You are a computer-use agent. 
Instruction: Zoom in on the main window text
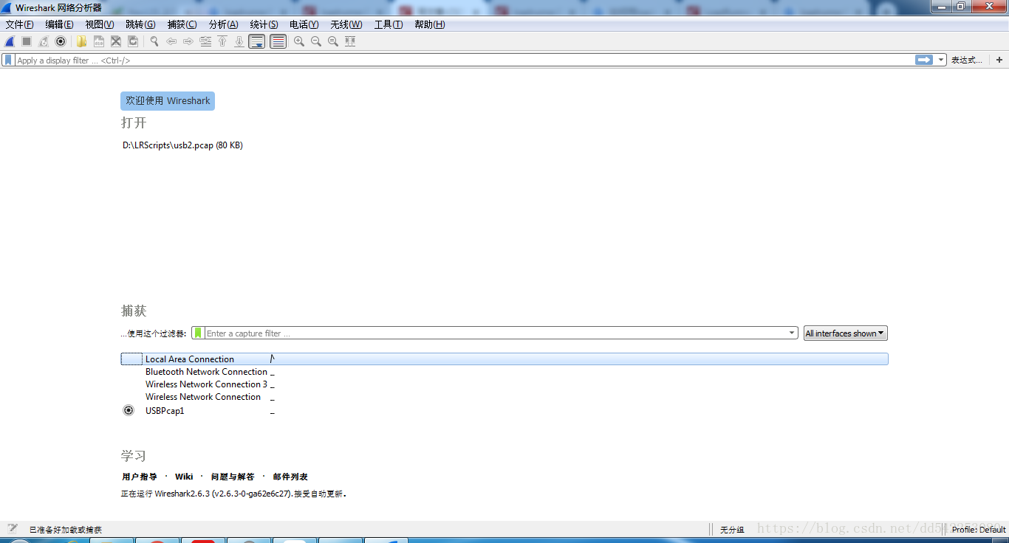coord(299,41)
